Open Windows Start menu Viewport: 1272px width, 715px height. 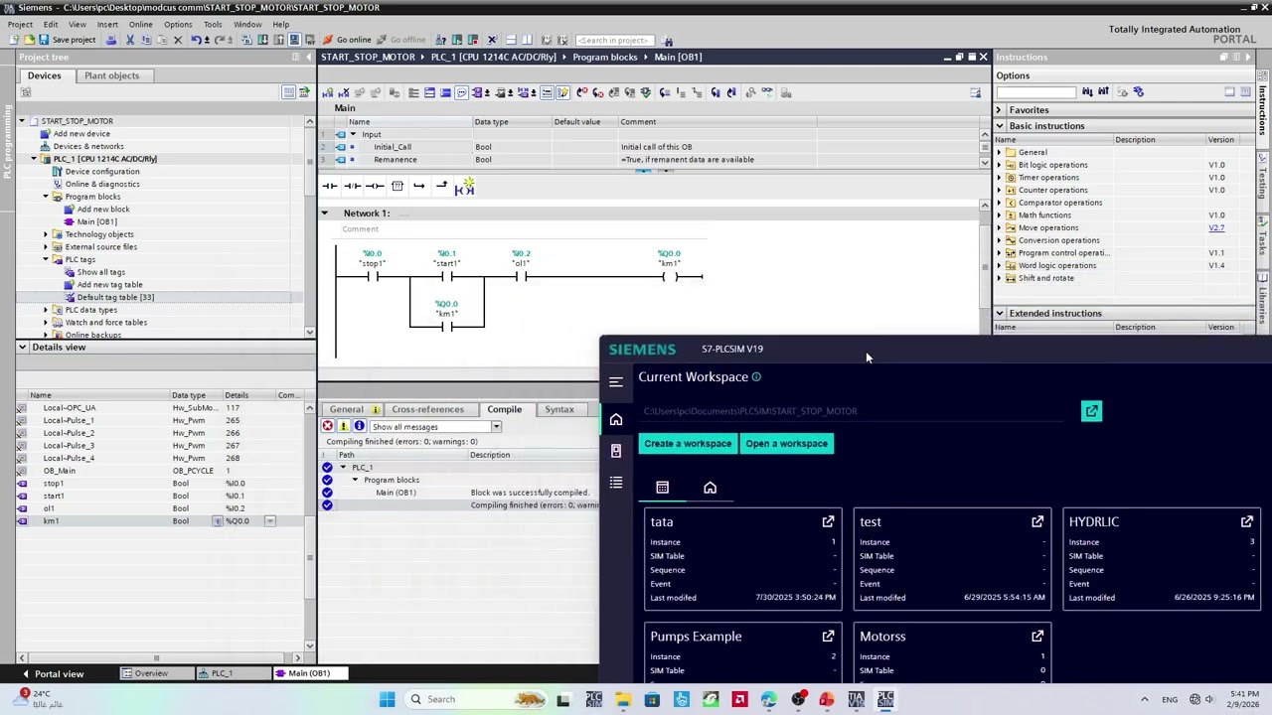coord(387,699)
